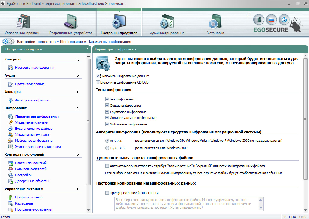Viewport: 309px width, 219px height.
Task: Open the Установка tab label
Action: 215,33
